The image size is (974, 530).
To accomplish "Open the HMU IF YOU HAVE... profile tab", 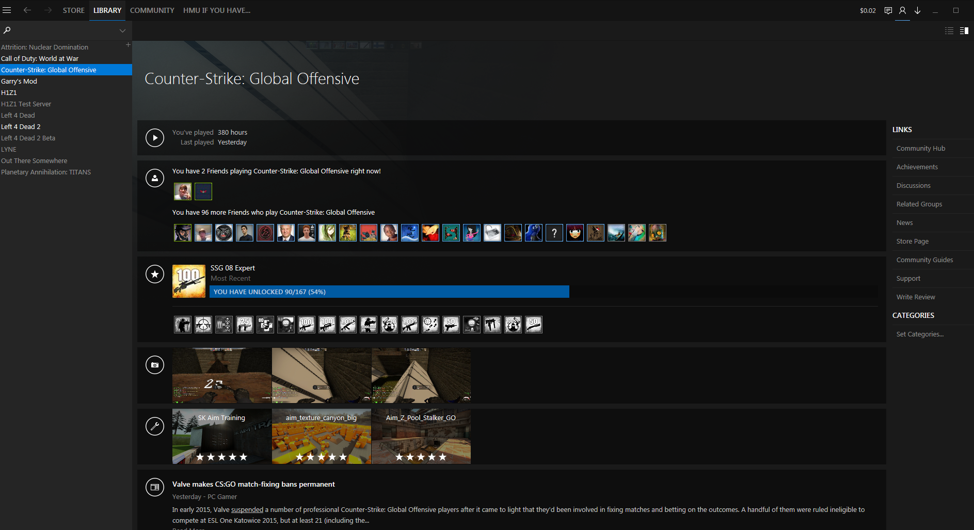I will tap(217, 10).
